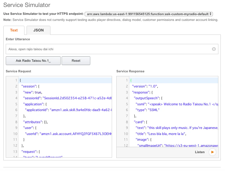Click the Service Response heading

pyautogui.click(x=130, y=71)
